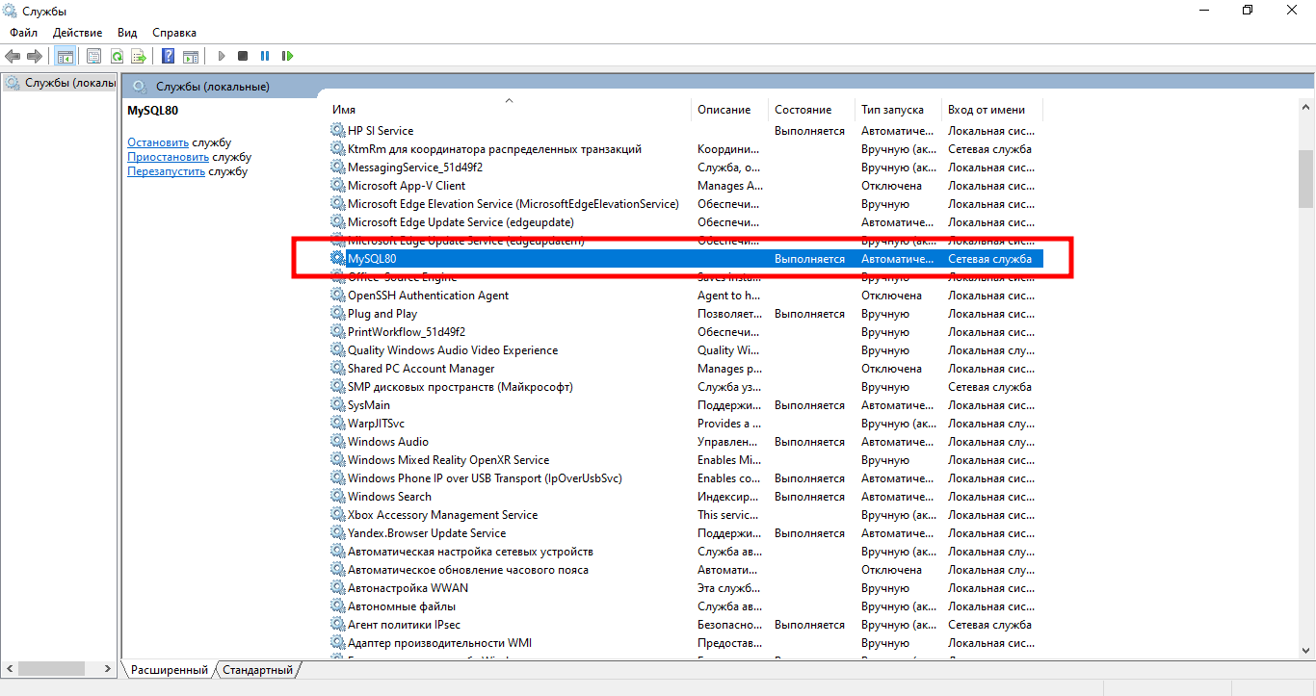
Task: Sort by the Состояние column header
Action: click(x=811, y=110)
